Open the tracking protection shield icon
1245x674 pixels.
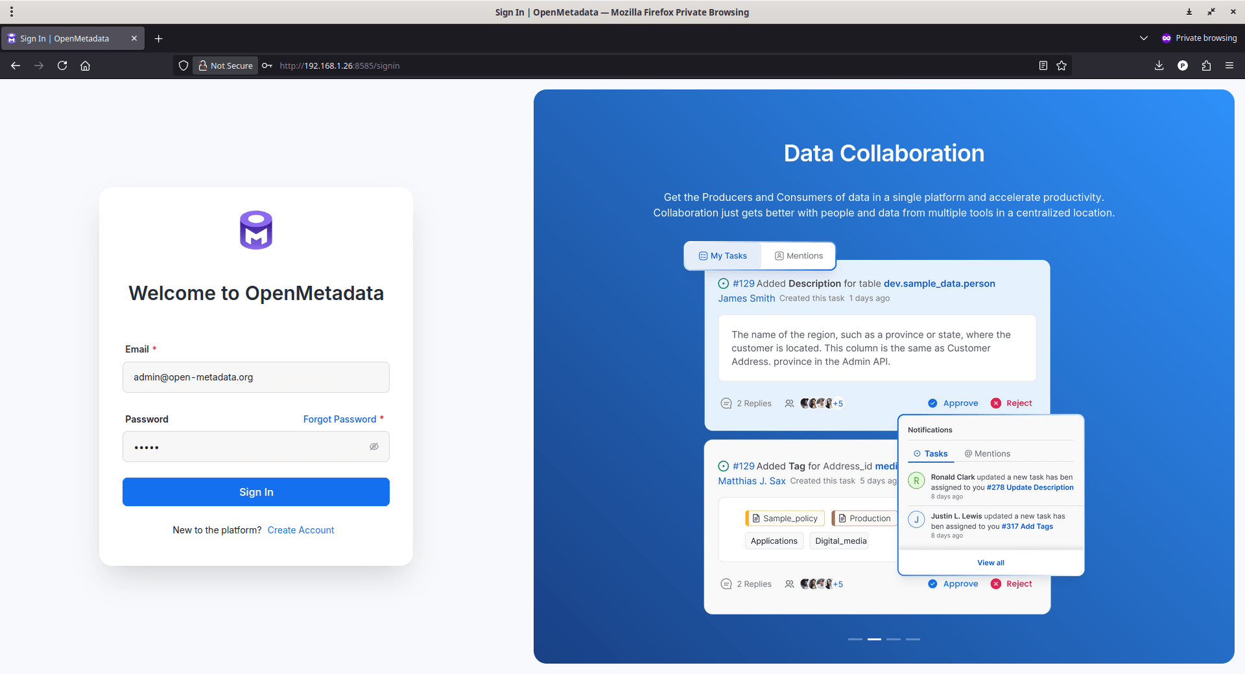[184, 65]
